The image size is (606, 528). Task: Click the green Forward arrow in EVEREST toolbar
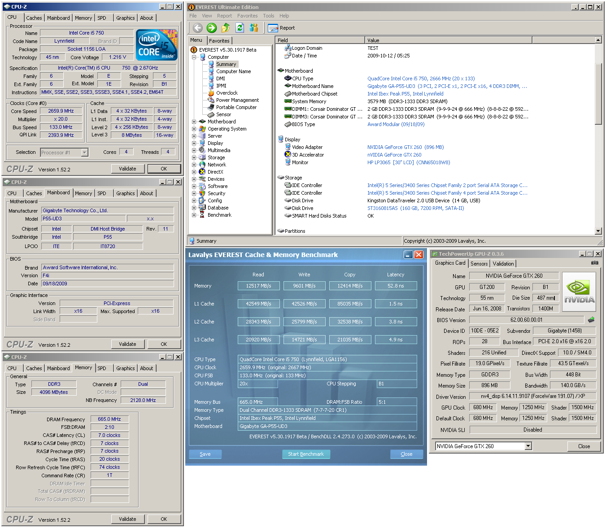coord(212,28)
